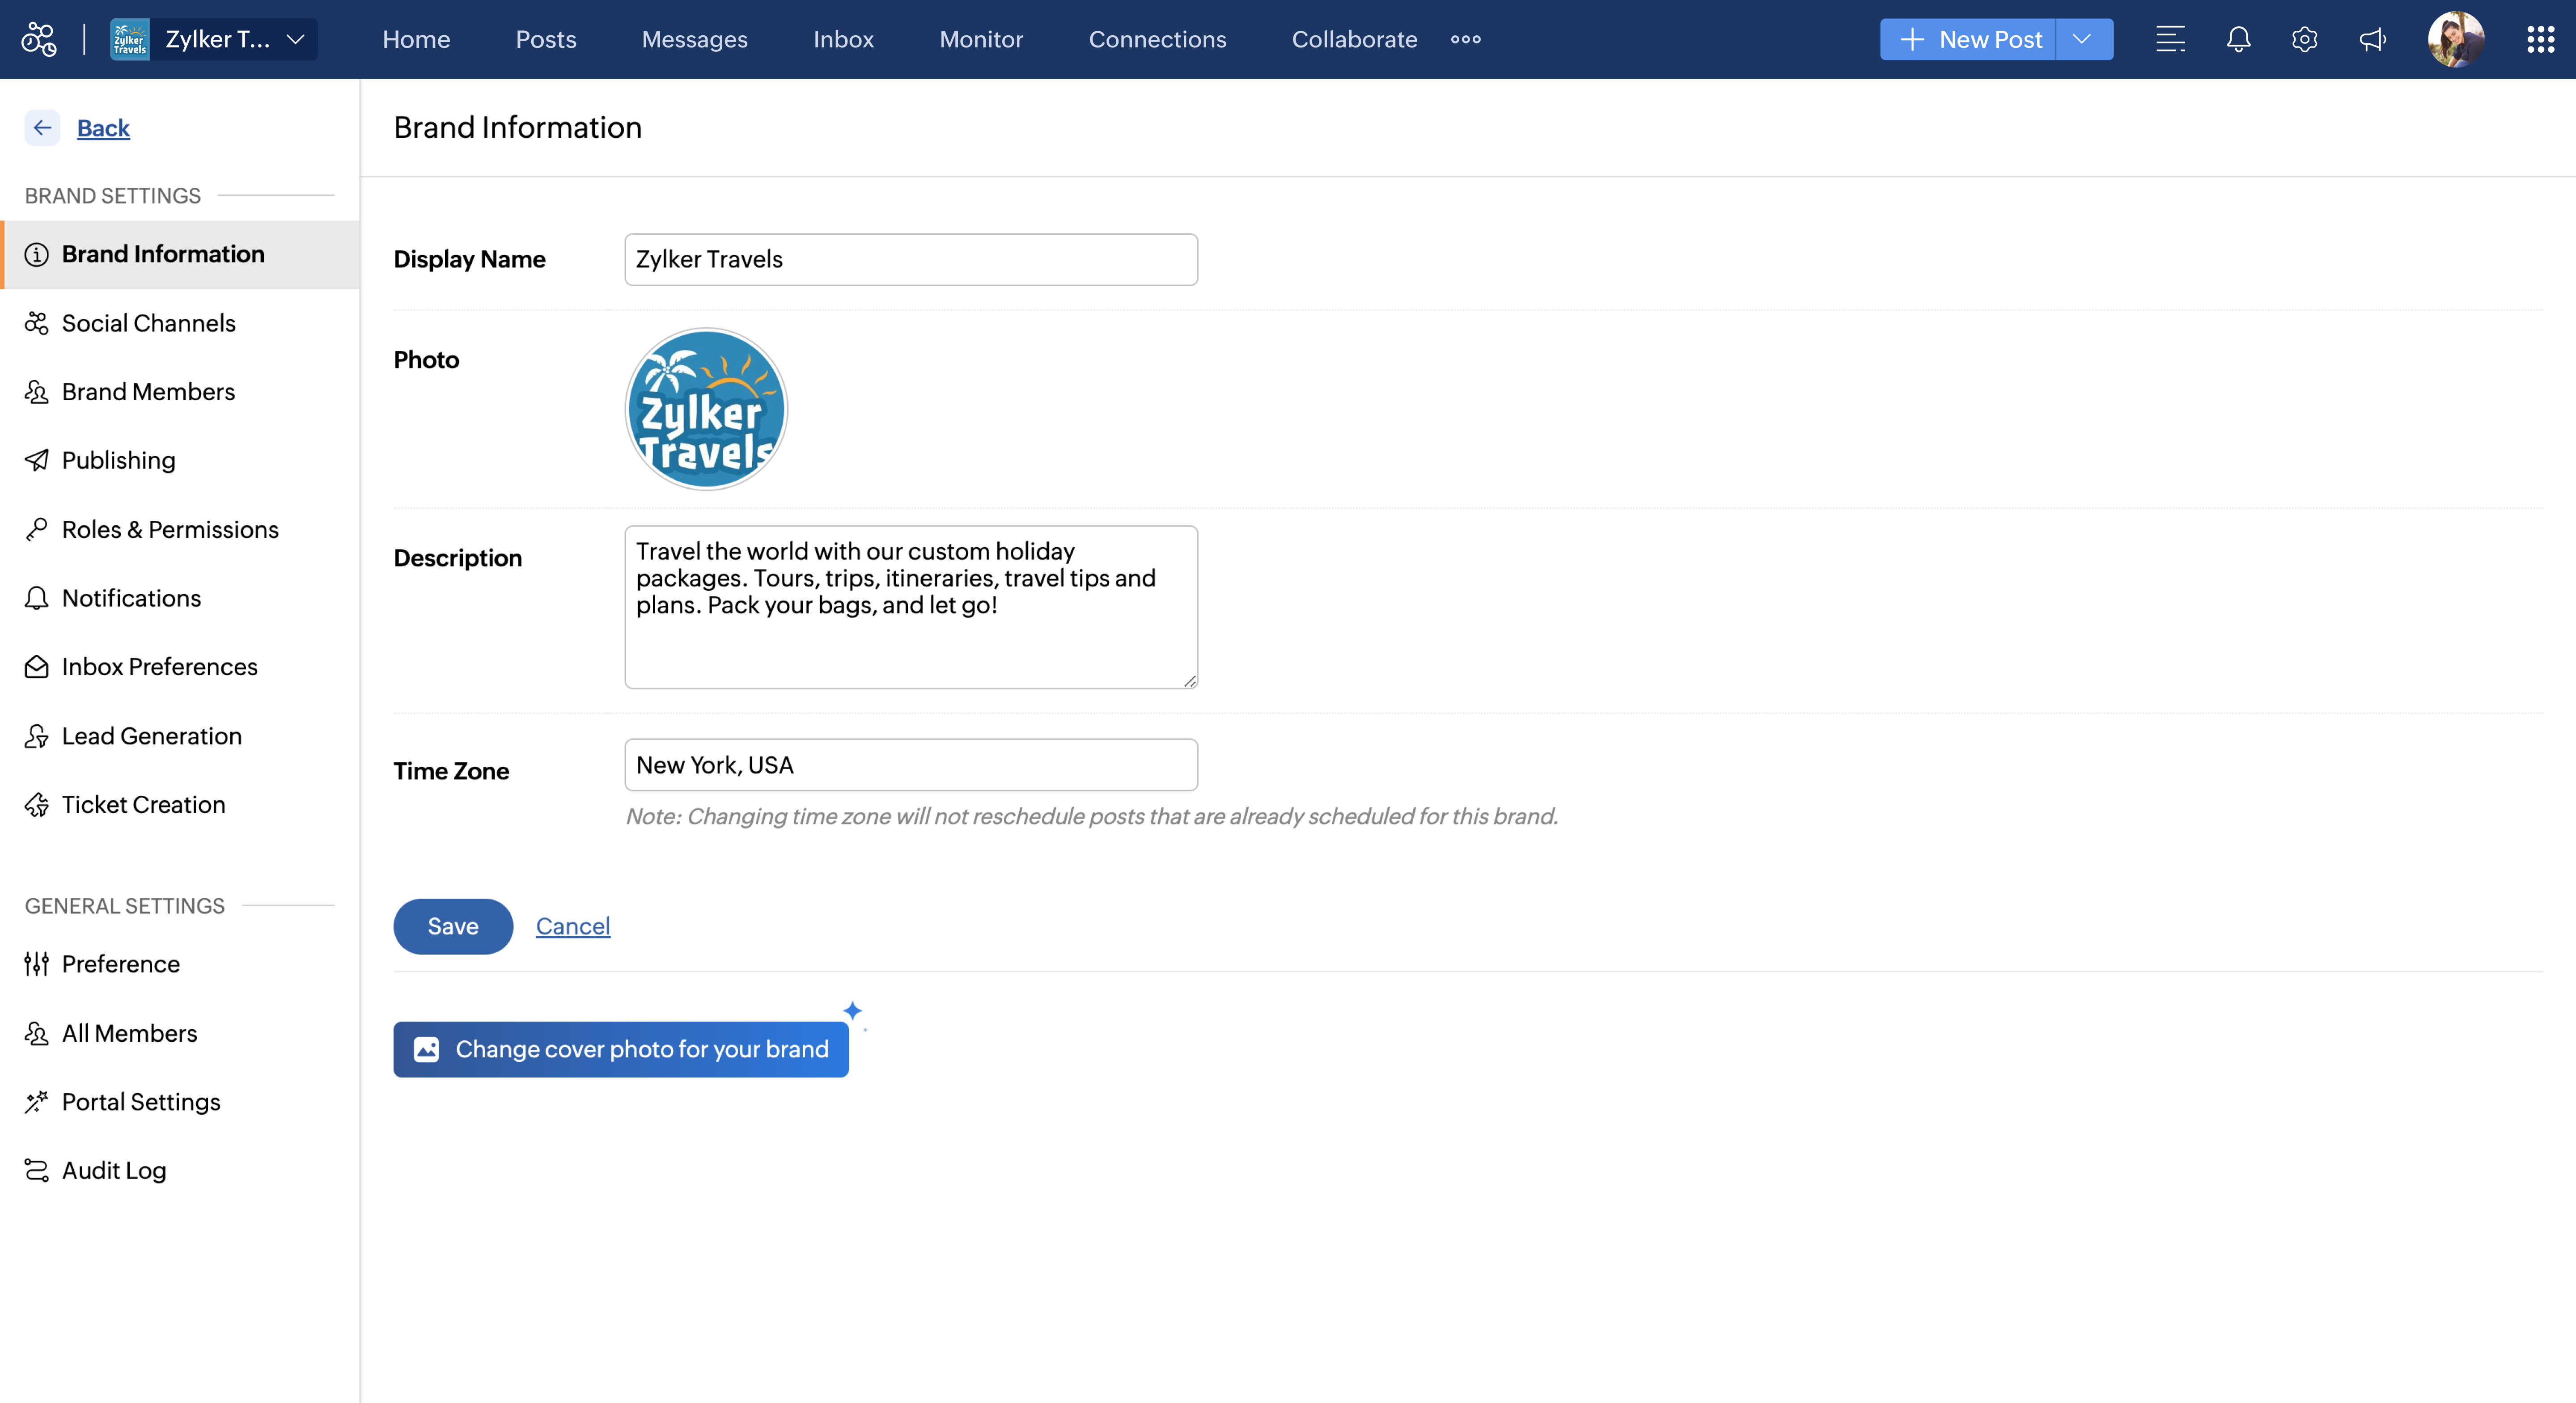Expand the New Post dropdown arrow
Viewport: 2576px width, 1403px height.
[x=2083, y=39]
